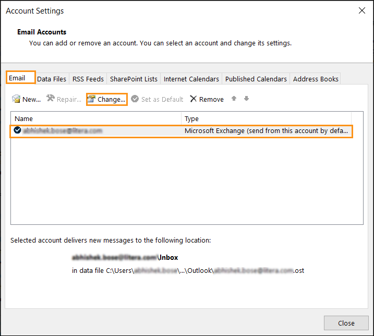Click the Change... text
Screen dimensions: 374x336
click(x=112, y=100)
